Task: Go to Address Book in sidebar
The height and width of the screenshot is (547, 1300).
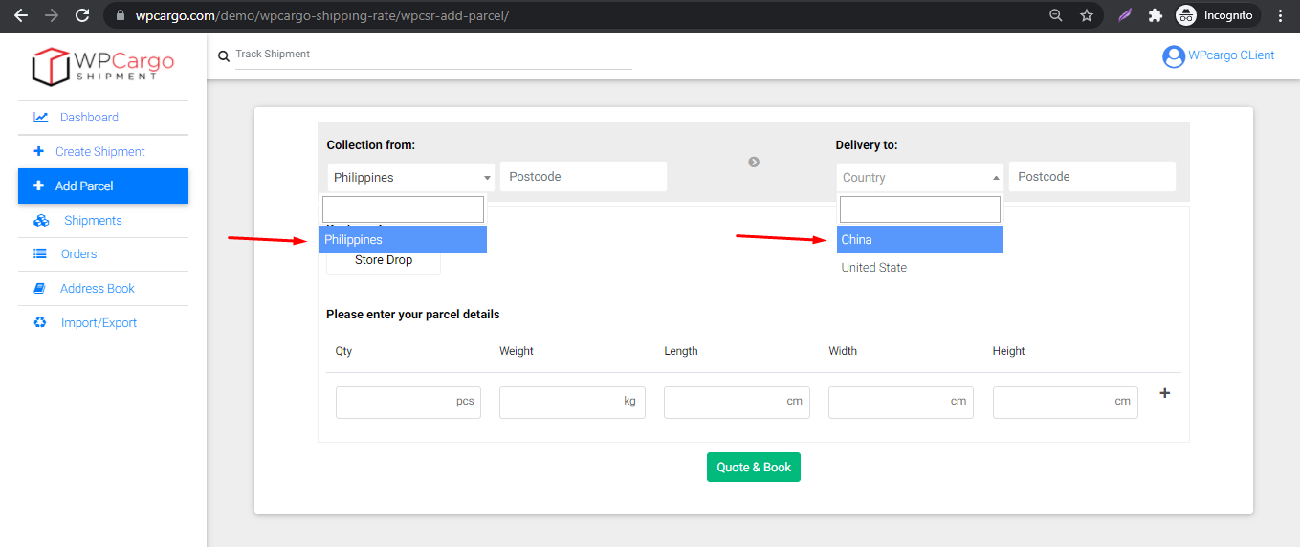Action: pyautogui.click(x=97, y=289)
